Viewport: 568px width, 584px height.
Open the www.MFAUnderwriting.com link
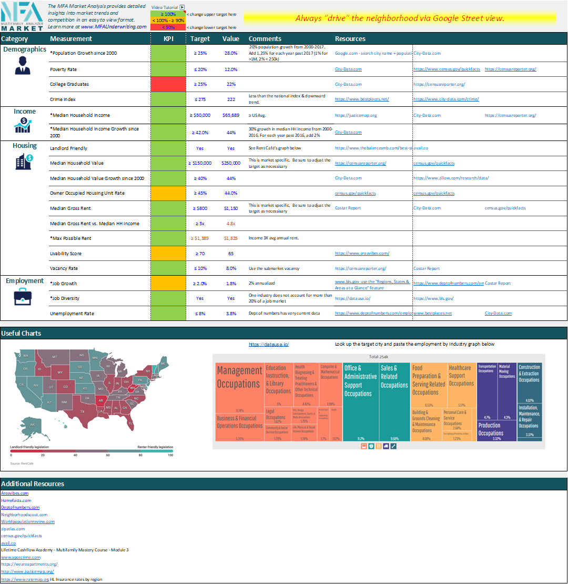click(x=114, y=26)
